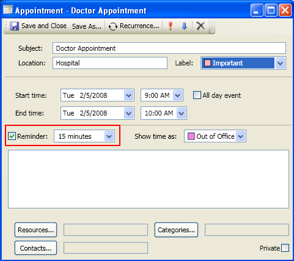Image resolution: width=294 pixels, height=261 pixels.
Task: Set high importance with the red exclamation icon
Action: coord(171,26)
